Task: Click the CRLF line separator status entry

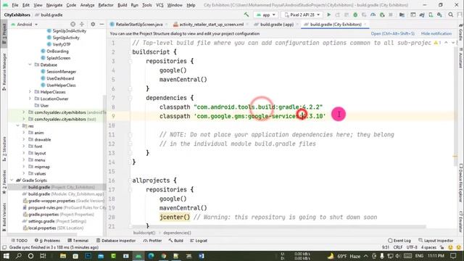Action: (x=398, y=247)
